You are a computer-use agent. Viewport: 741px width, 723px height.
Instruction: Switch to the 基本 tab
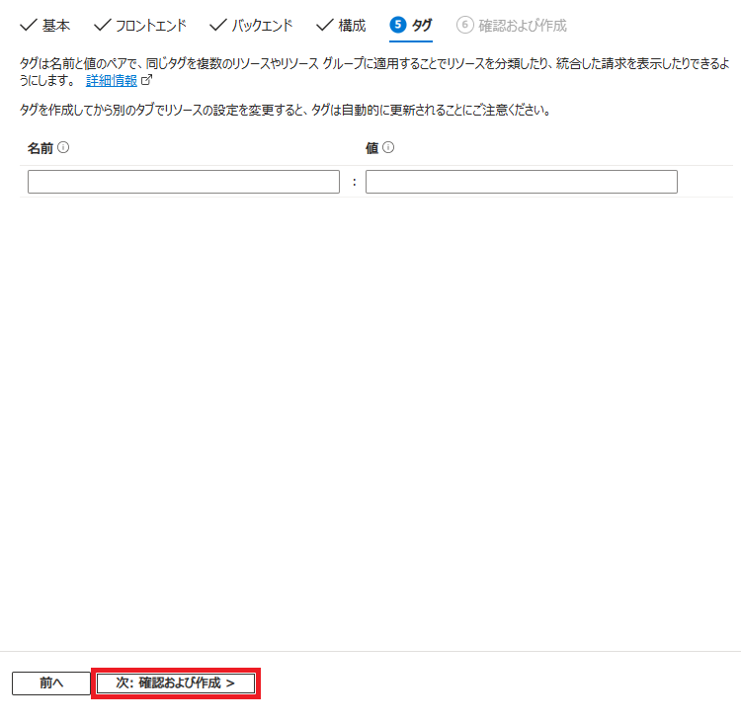pyautogui.click(x=44, y=26)
